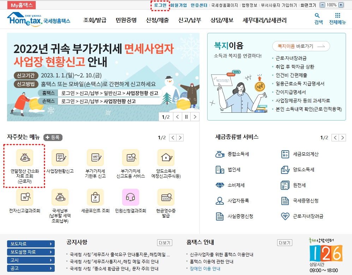Image resolution: width=352 pixels, height=275 pixels.
Task: Show next banner slide
Action: tap(195, 117)
